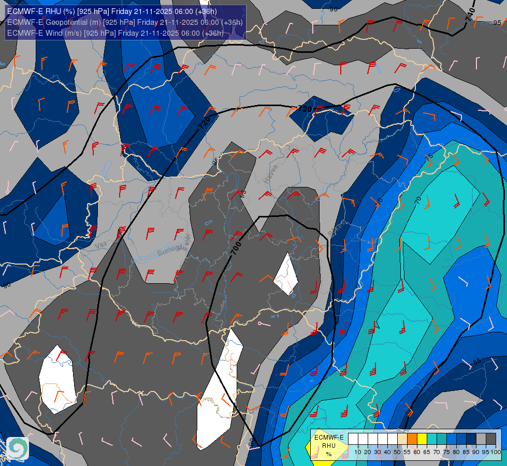This screenshot has width=507, height=466.
Task: Pick the teal 70-75% legend swatch
Action: pos(442,439)
